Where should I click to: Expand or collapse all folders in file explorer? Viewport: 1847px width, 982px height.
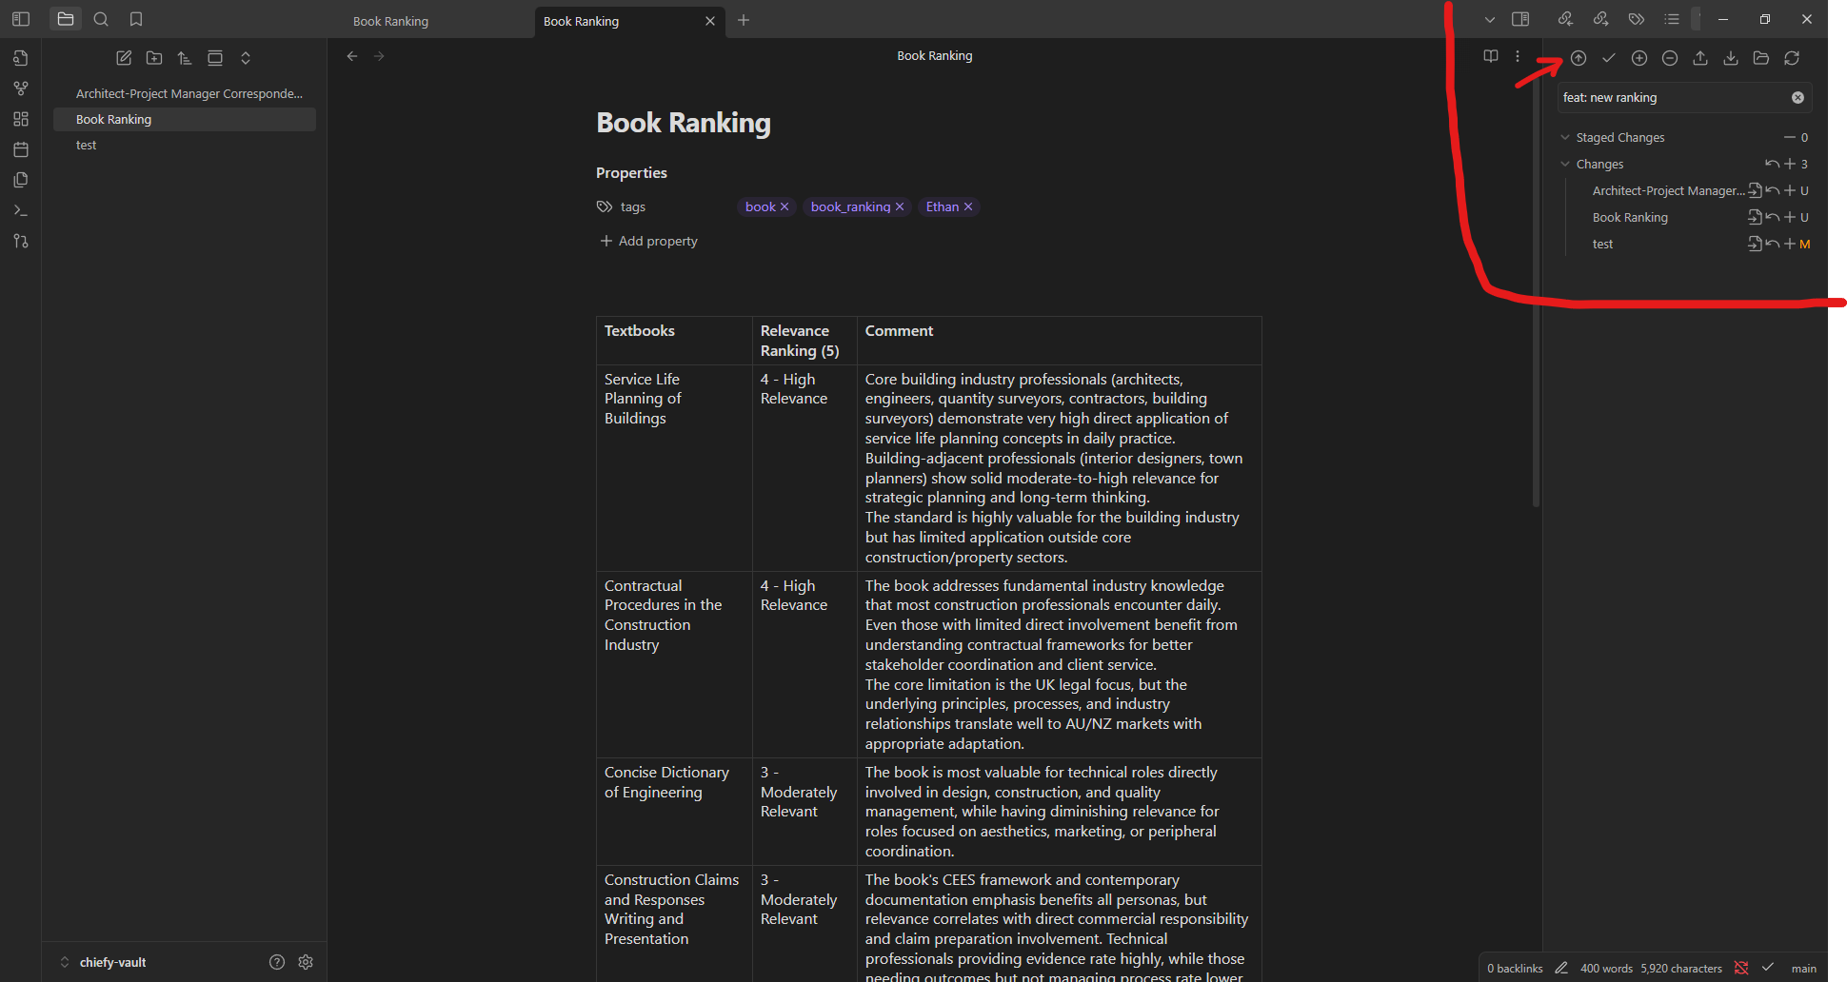pos(246,58)
